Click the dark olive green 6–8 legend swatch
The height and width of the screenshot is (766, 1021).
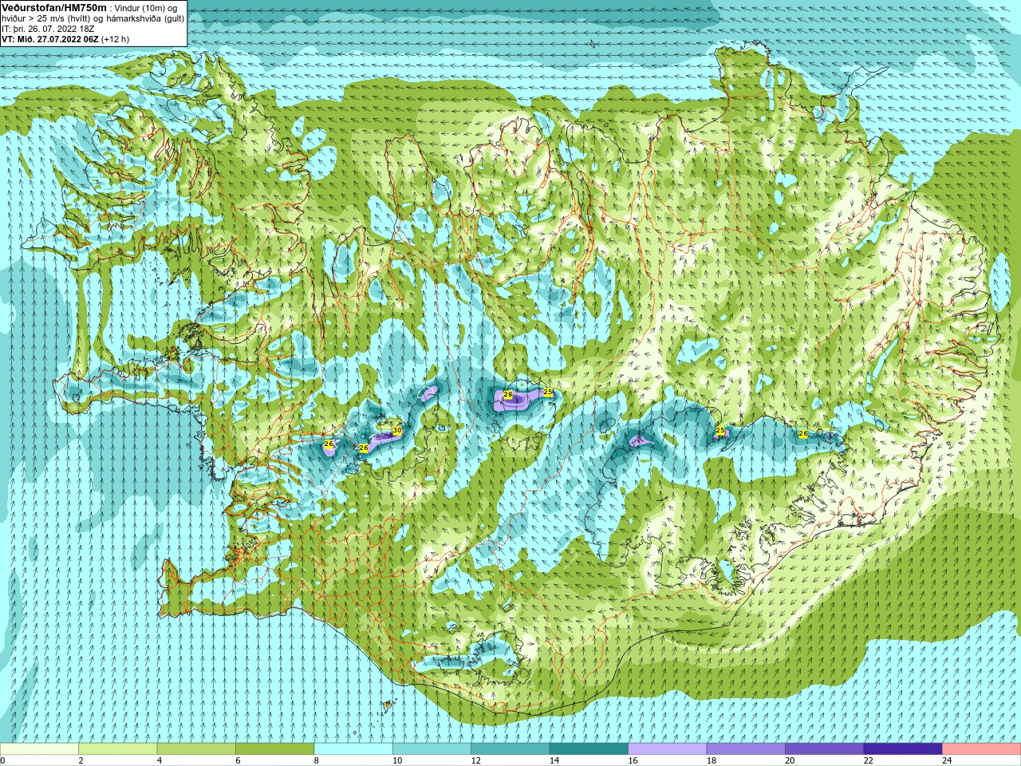coord(275,749)
